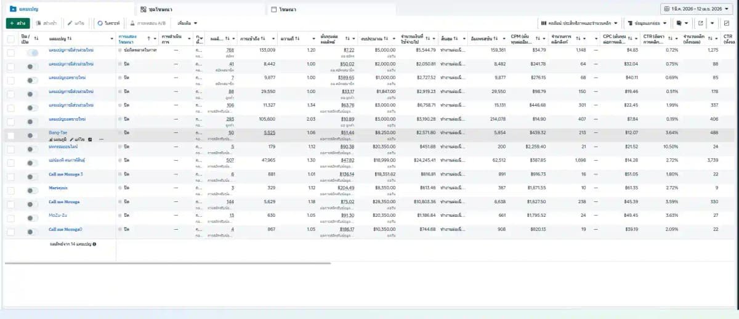739x319 pixels.
Task: Toggle the MoZu-Zu campaign on/off switch
Action: tap(32, 216)
